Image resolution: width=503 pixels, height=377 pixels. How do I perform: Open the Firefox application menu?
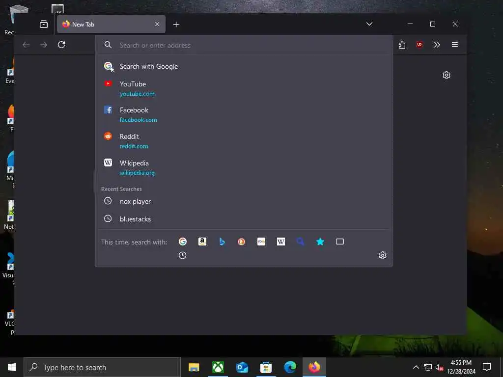(454, 45)
